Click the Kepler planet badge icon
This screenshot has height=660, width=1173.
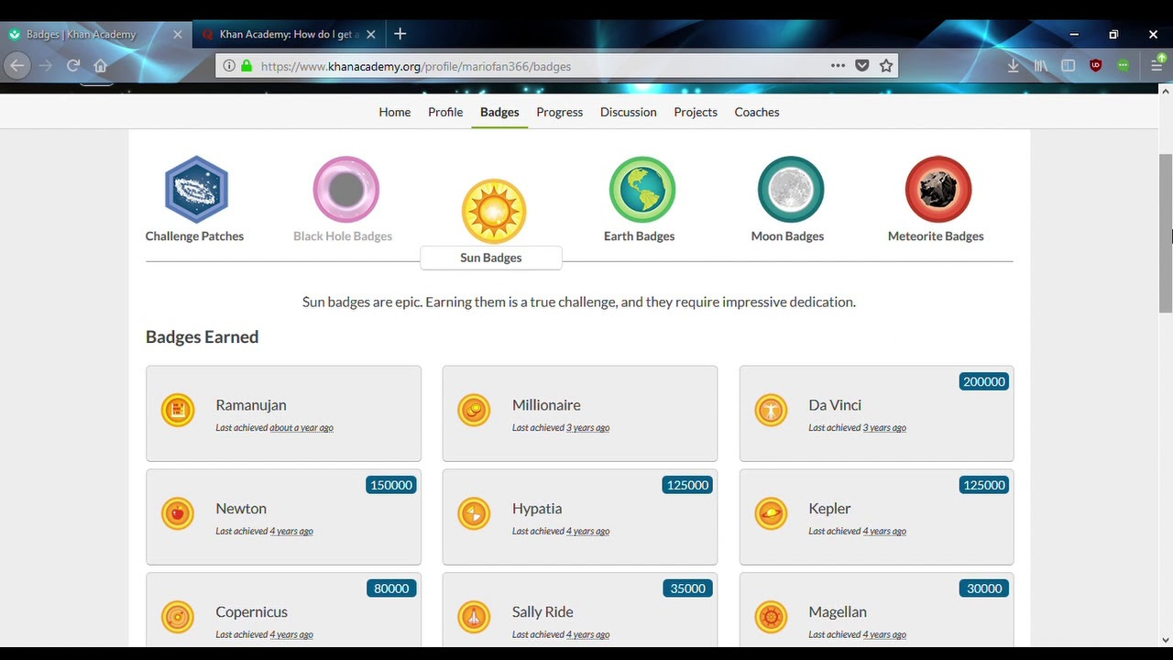[771, 513]
